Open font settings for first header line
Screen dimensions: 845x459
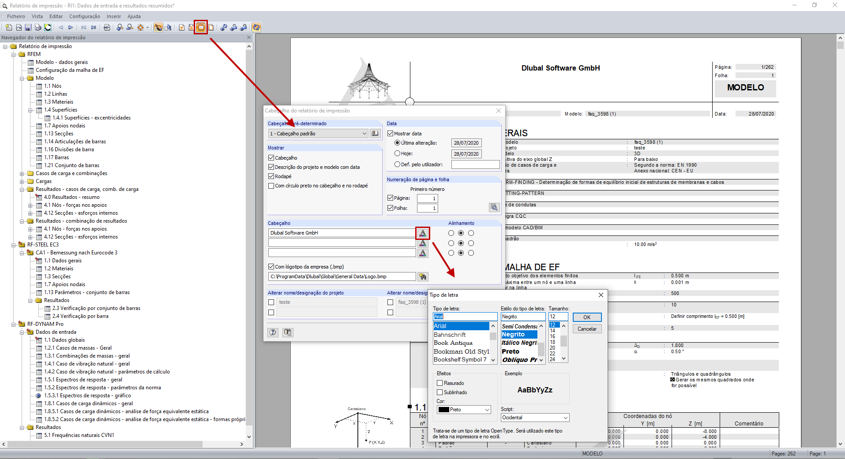(423, 233)
